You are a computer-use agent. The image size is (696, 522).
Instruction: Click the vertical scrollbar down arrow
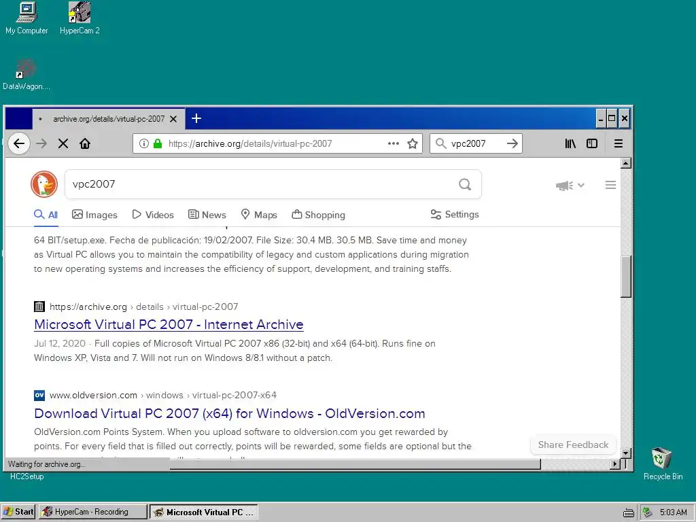coord(625,453)
